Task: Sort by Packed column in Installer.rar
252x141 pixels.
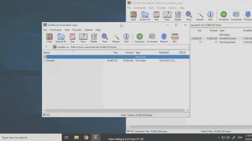Action: pyautogui.click(x=130, y=52)
